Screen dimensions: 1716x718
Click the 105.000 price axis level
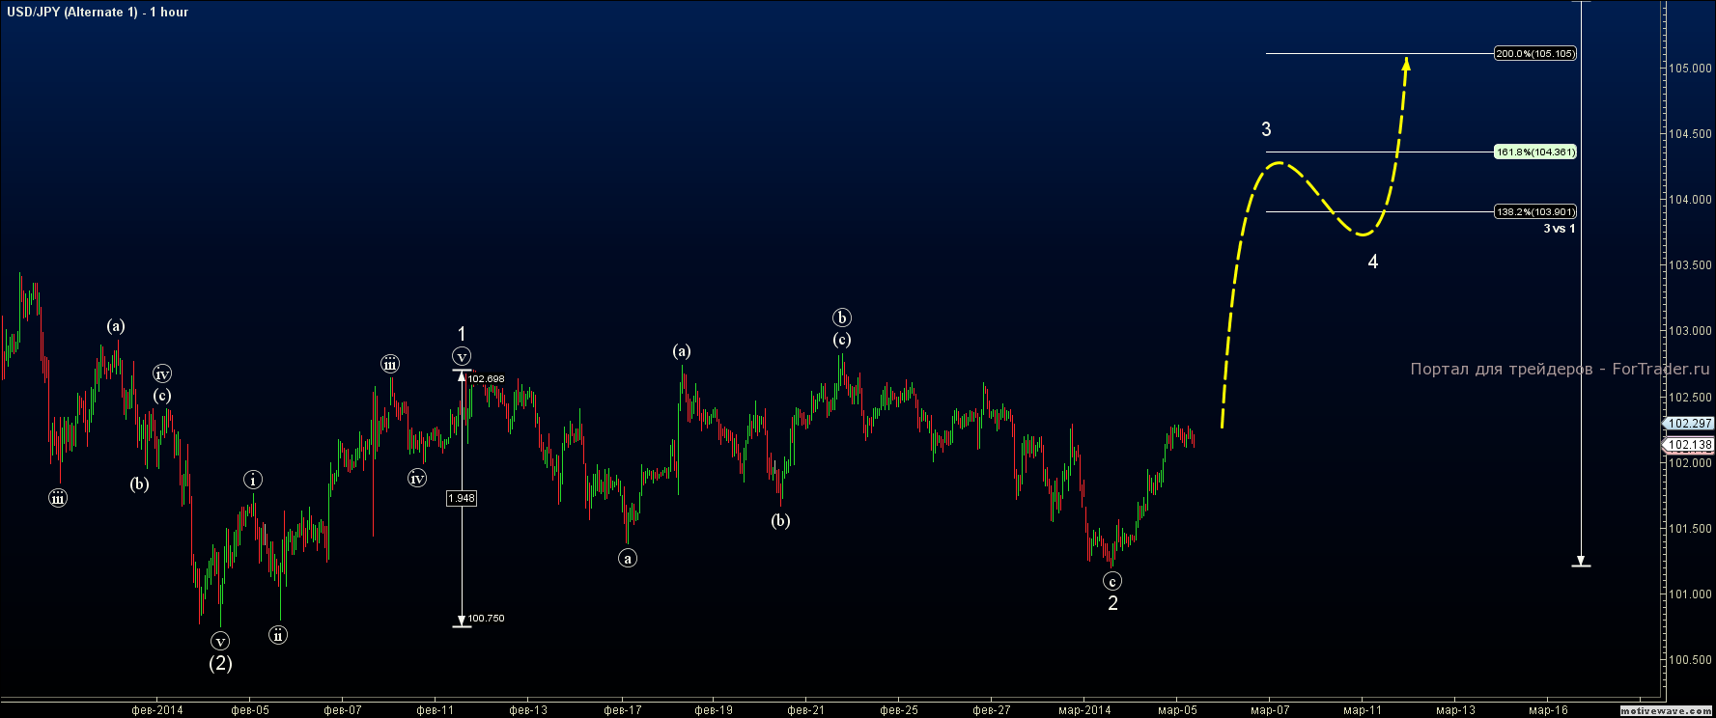1690,69
